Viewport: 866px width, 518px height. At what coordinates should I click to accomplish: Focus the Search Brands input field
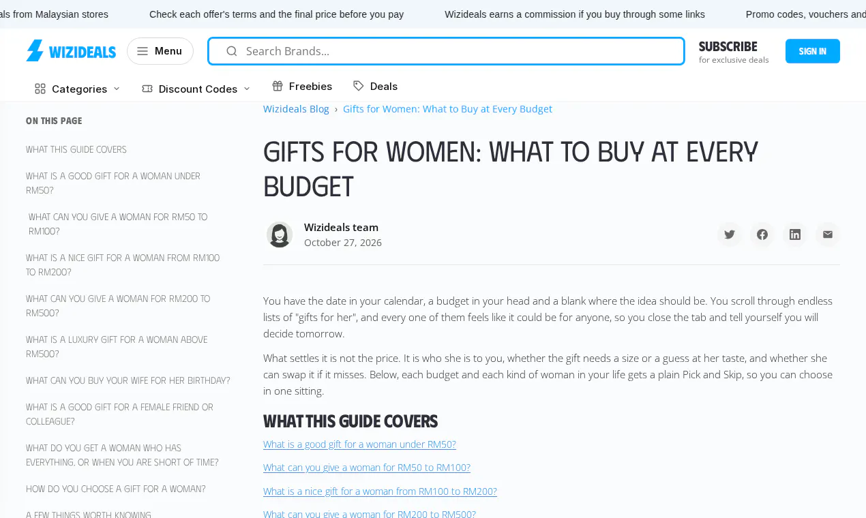(446, 51)
